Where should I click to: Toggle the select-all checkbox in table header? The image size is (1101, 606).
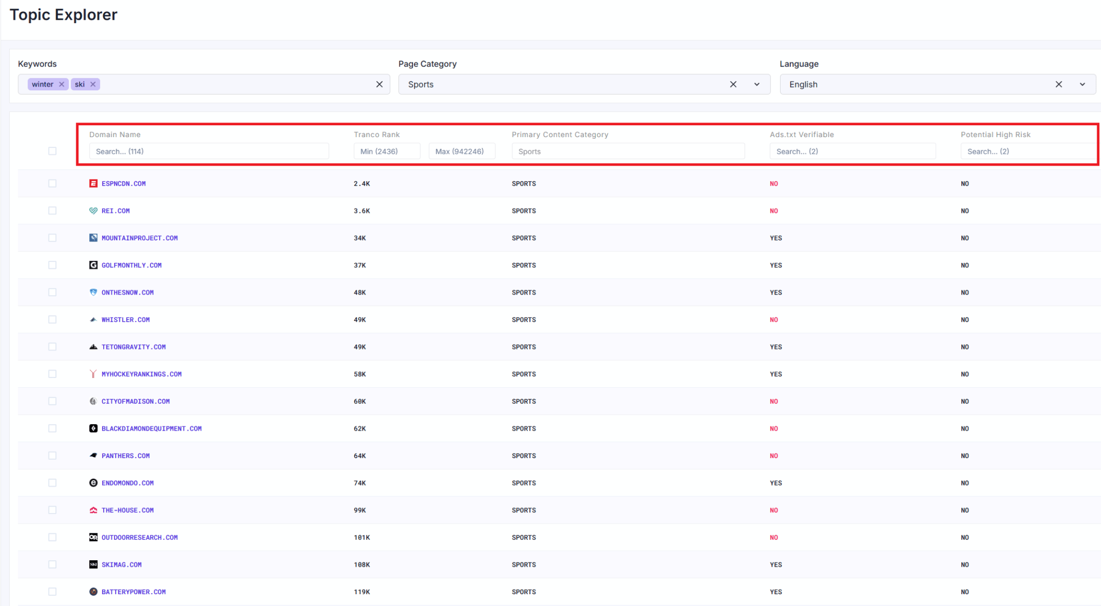[52, 151]
